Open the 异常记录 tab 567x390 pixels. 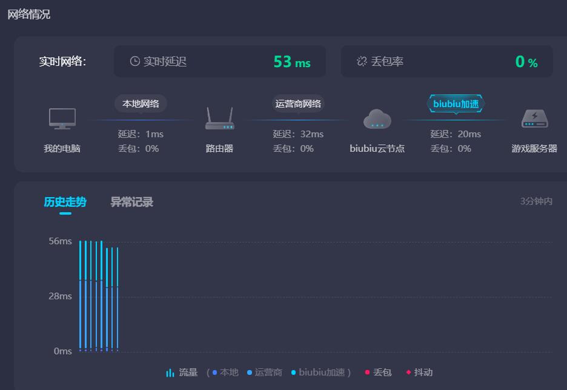131,202
